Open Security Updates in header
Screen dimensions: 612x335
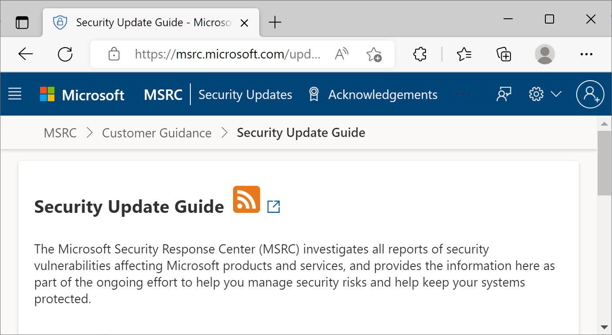[x=245, y=95]
